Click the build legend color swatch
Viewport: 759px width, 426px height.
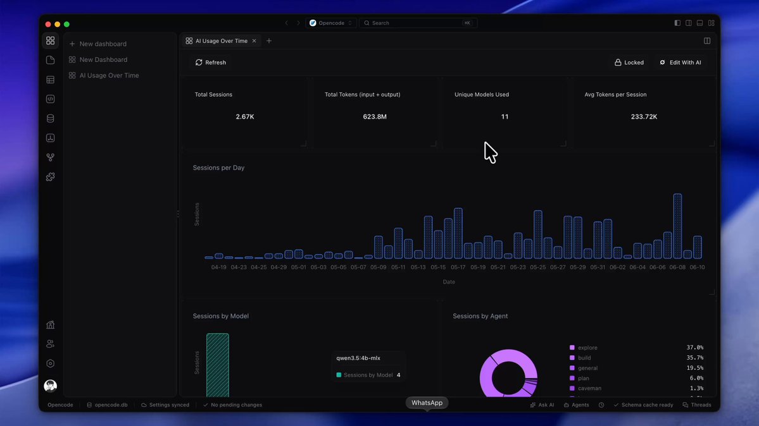[x=572, y=358]
